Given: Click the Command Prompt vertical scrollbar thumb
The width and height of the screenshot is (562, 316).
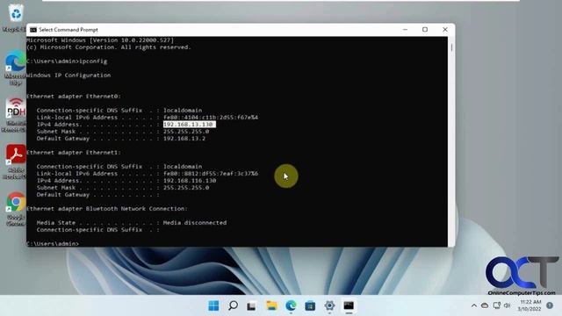Looking at the screenshot, I should (451, 47).
